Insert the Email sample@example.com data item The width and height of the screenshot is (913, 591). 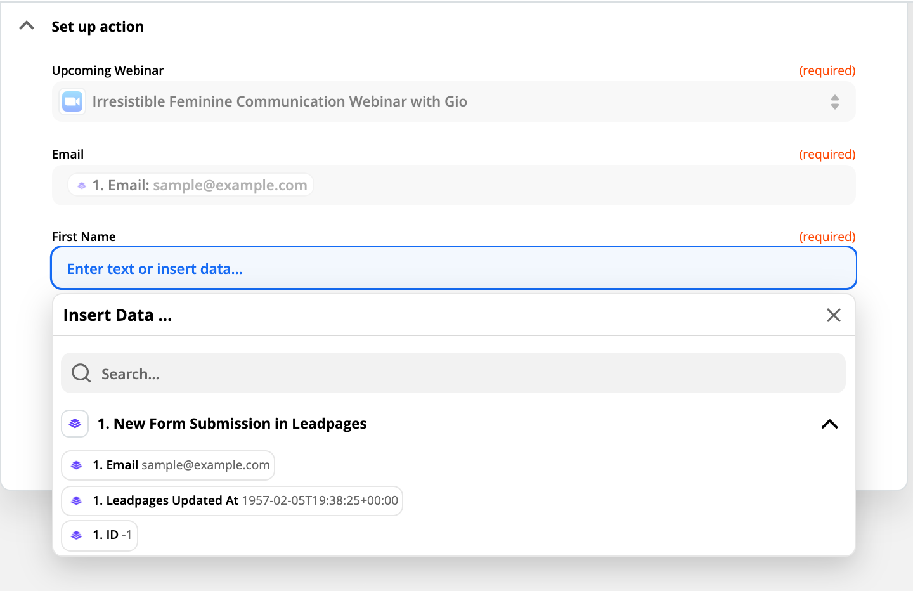coord(168,465)
